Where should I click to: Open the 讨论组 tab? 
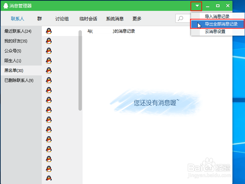(x=62, y=19)
